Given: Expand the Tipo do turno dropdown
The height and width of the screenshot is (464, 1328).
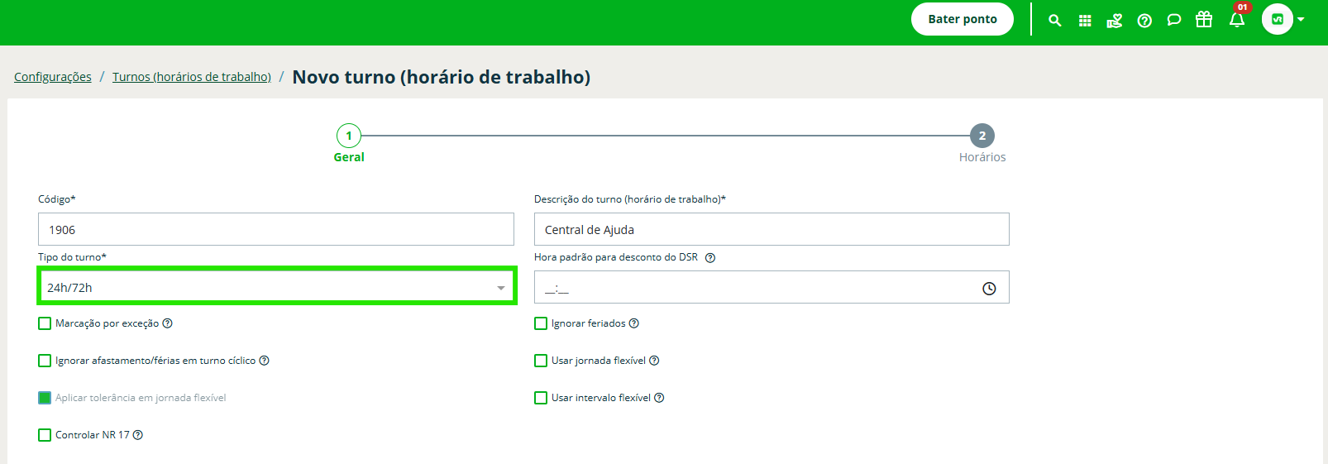Looking at the screenshot, I should click(276, 287).
